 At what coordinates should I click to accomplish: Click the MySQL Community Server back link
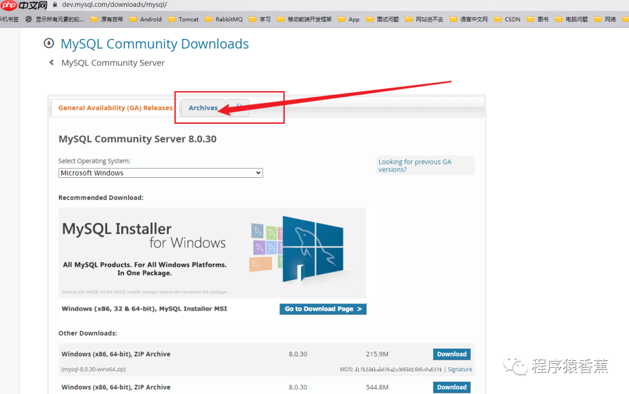click(x=112, y=62)
